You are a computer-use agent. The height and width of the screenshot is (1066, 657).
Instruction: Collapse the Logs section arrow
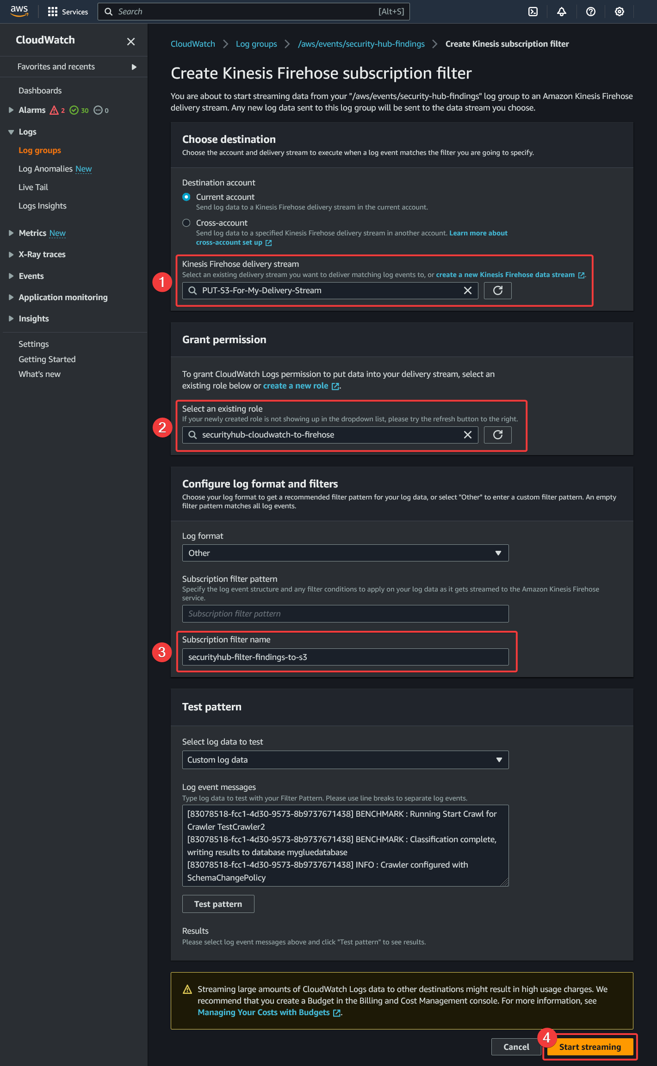tap(11, 132)
